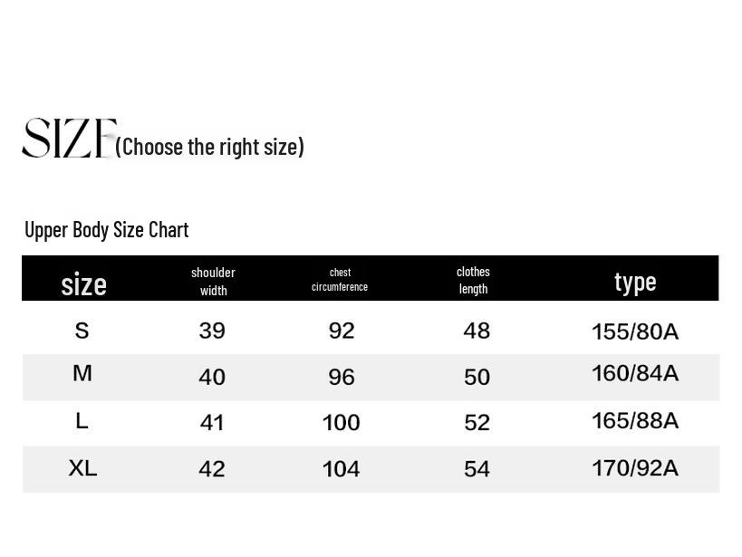Click the 'type' column header
742x557 pixels.
(635, 283)
